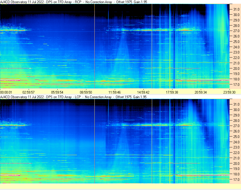This screenshot has width=241, height=190.
Task: Click the 22.0 frequency label on RCP panel
Action: 236,58
